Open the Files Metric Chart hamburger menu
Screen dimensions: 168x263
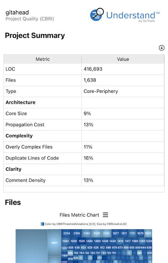[105, 215]
